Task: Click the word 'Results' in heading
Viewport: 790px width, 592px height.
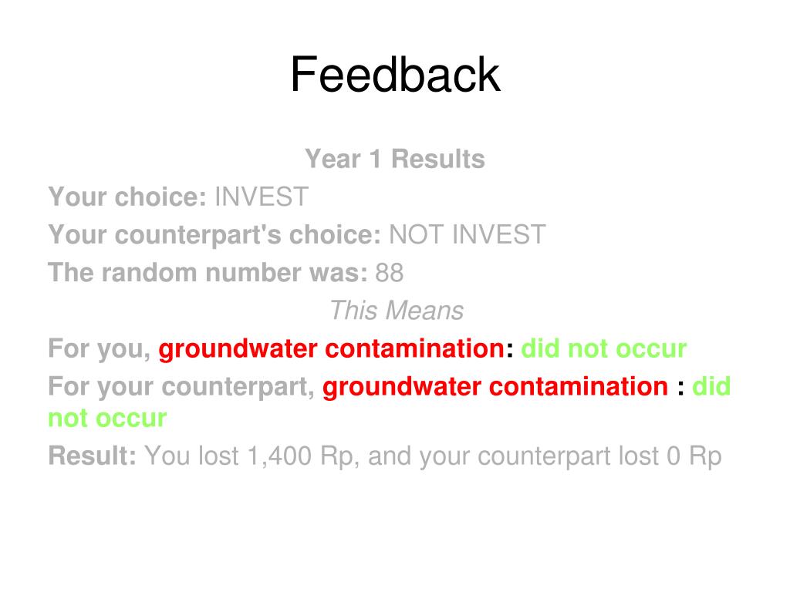Action: pyautogui.click(x=438, y=159)
